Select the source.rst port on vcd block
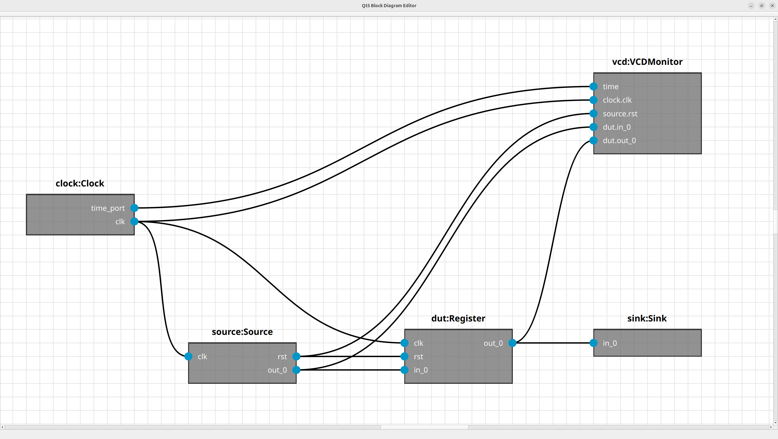 click(593, 113)
